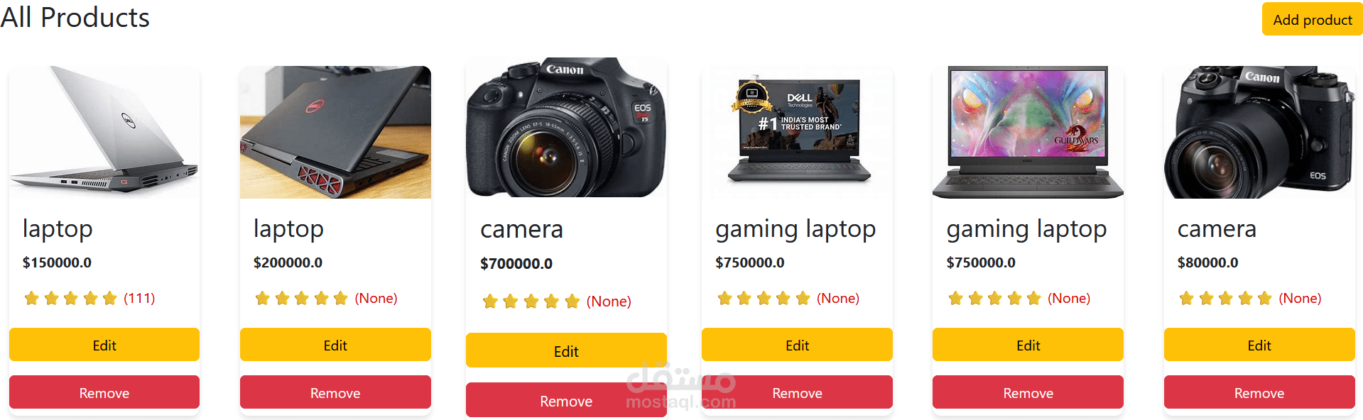Viewport: 1363px width, 420px height.
Task: Edit the $150000 laptop product
Action: [104, 345]
